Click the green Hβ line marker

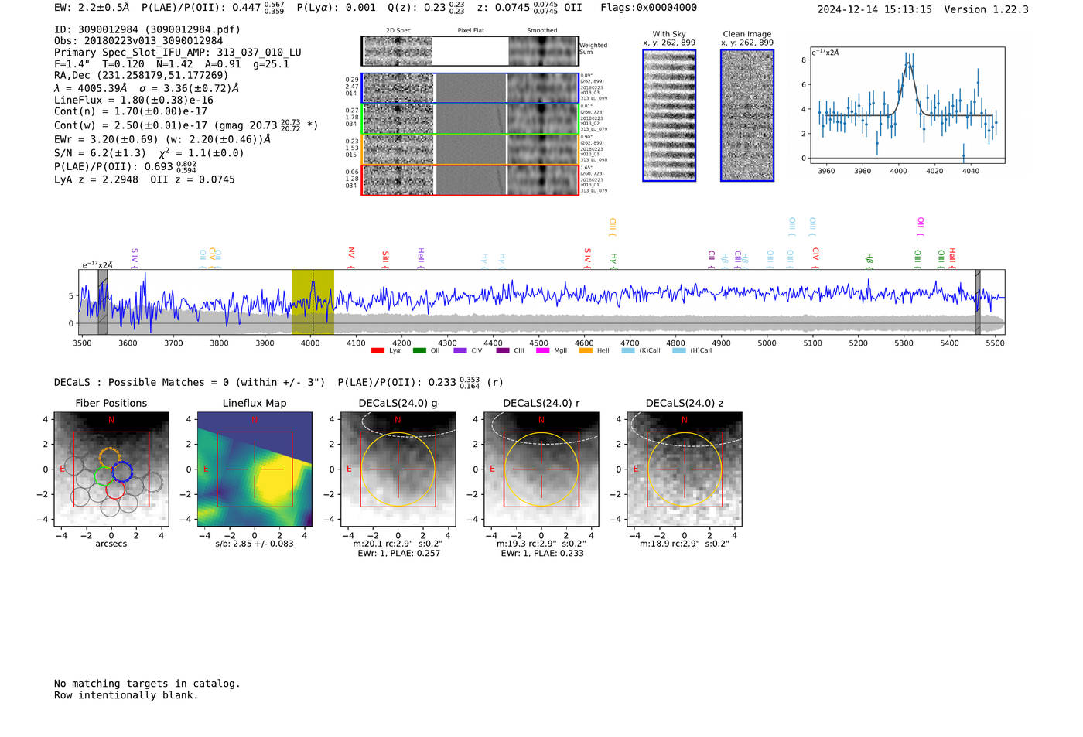(869, 261)
